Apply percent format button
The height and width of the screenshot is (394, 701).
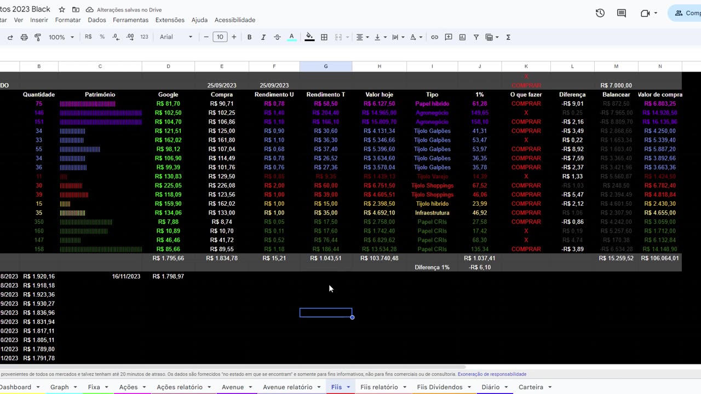coord(102,37)
